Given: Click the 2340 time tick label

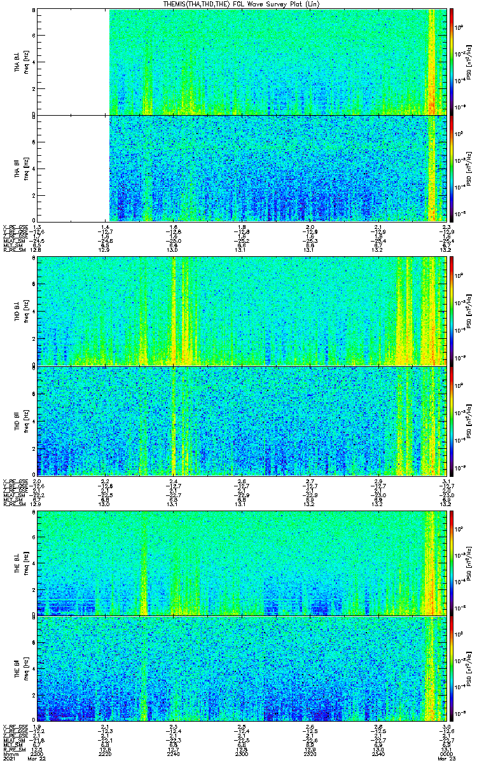Looking at the screenshot, I should 378,754.
